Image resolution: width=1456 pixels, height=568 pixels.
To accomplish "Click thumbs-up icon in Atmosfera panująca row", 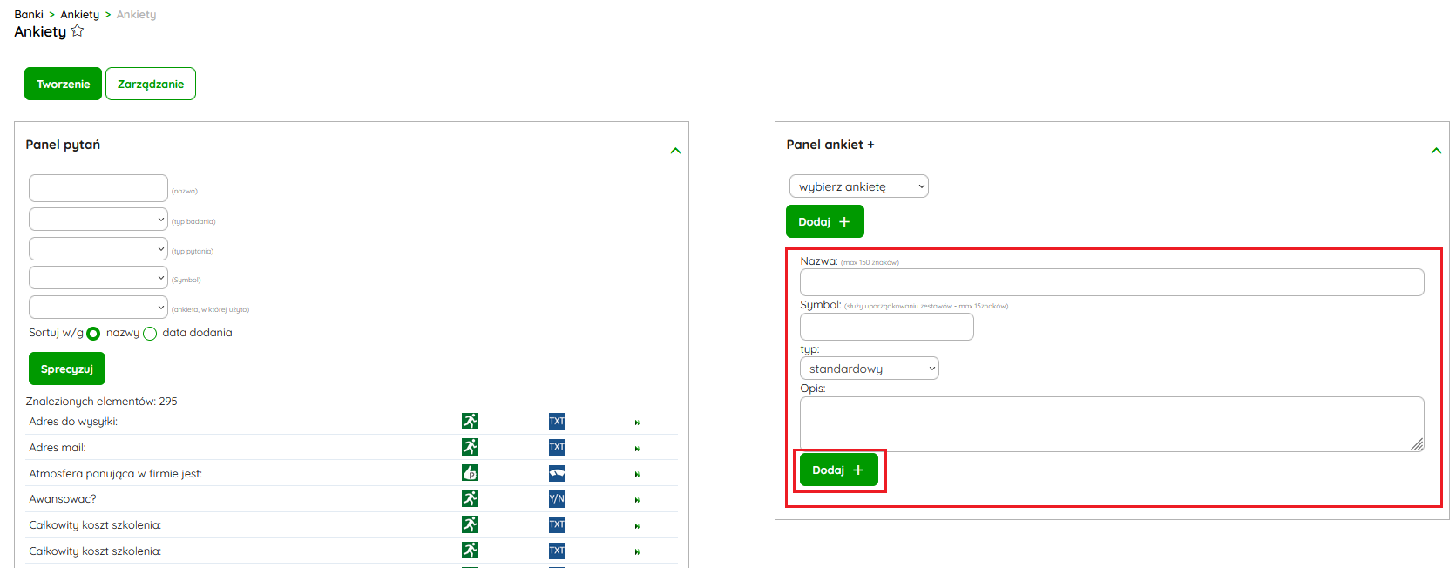I will [x=470, y=473].
